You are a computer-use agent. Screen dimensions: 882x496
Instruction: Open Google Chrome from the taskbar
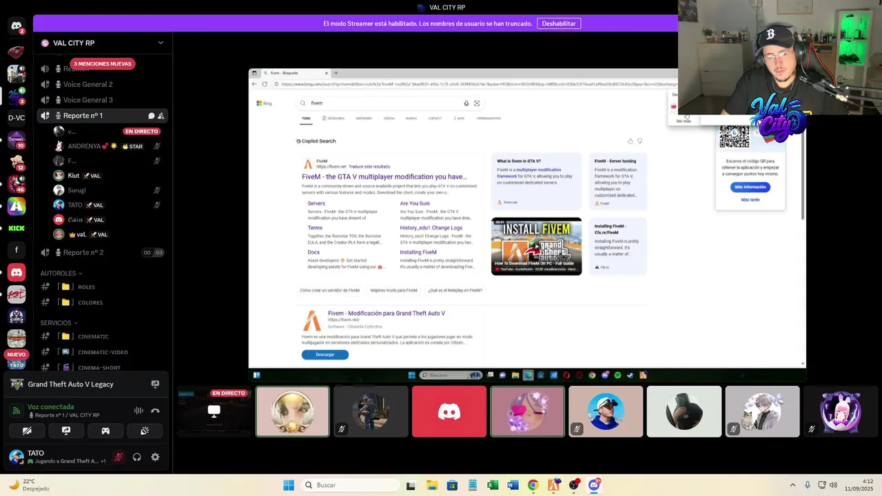point(533,485)
